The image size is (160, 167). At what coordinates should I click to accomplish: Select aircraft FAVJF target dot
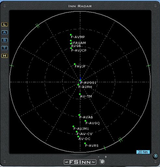74,64
